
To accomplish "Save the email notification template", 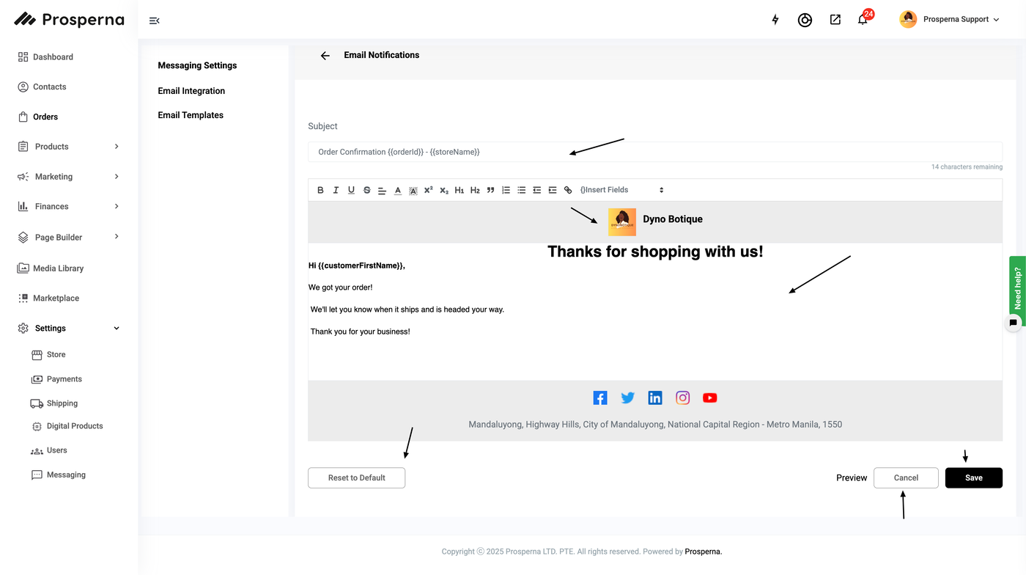I will click(973, 477).
